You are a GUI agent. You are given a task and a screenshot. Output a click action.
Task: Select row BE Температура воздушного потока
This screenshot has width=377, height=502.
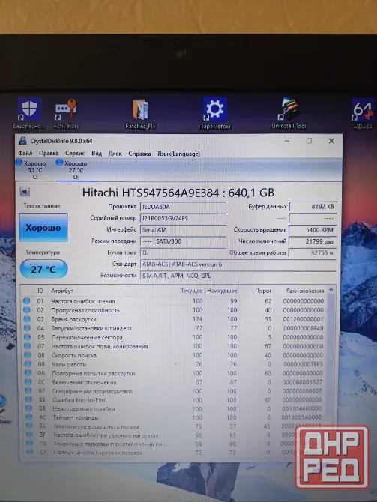[x=174, y=426]
